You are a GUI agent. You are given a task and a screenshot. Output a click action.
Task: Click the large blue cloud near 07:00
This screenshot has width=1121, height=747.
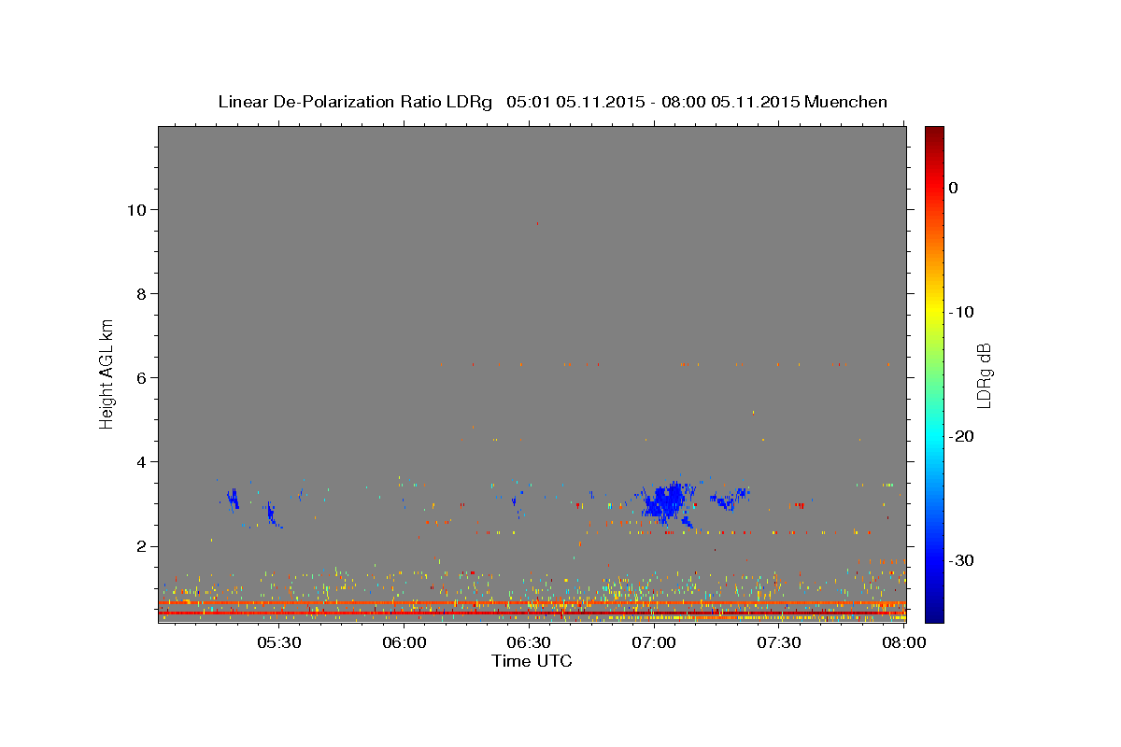coord(665,503)
